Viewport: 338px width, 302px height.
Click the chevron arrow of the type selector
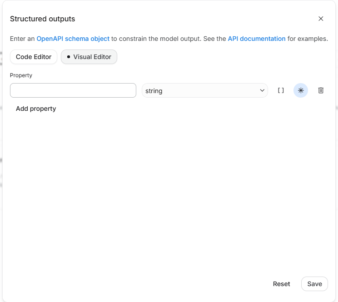[262, 90]
